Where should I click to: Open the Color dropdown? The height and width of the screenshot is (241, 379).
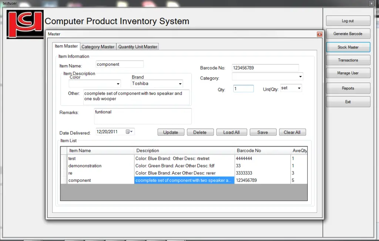tap(117, 84)
